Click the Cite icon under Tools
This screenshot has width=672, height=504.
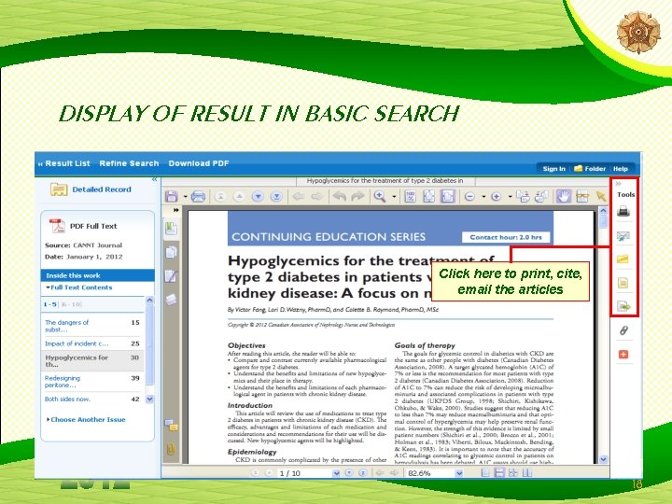[x=623, y=283]
